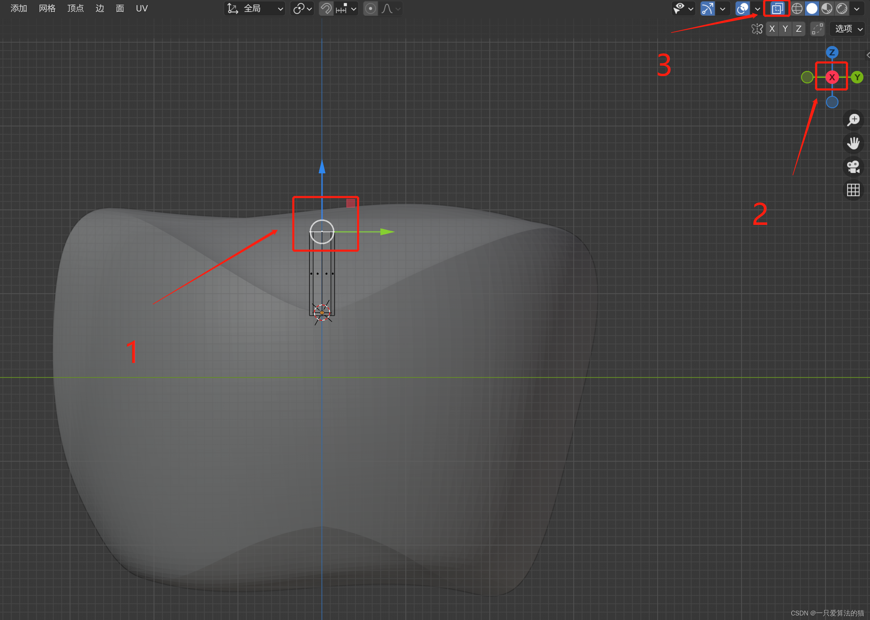Click the red X axis gizmo ball
Viewport: 870px width, 620px height.
[x=832, y=77]
